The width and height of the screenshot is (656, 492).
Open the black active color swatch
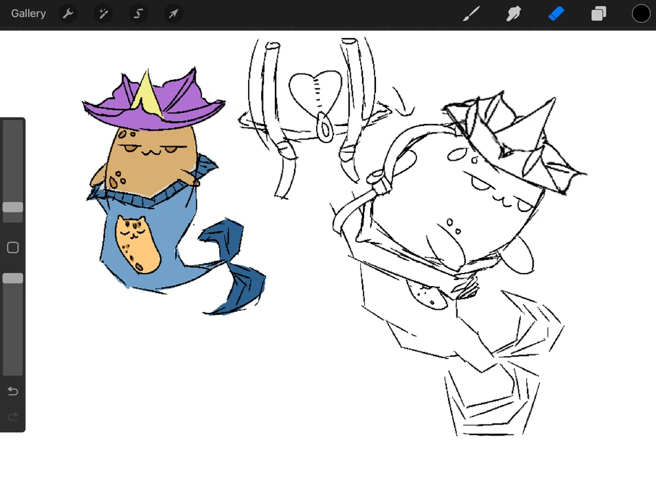point(641,14)
